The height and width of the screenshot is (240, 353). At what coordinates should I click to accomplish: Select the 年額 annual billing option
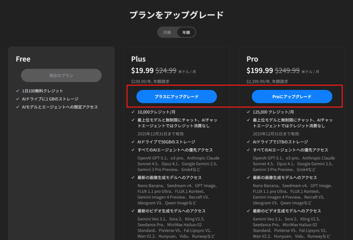(186, 32)
